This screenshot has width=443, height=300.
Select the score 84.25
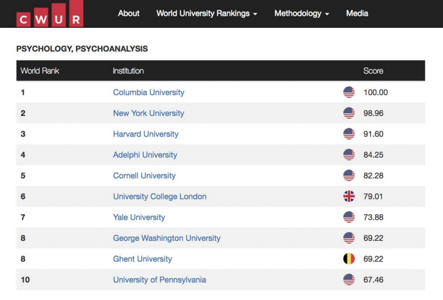(x=373, y=155)
